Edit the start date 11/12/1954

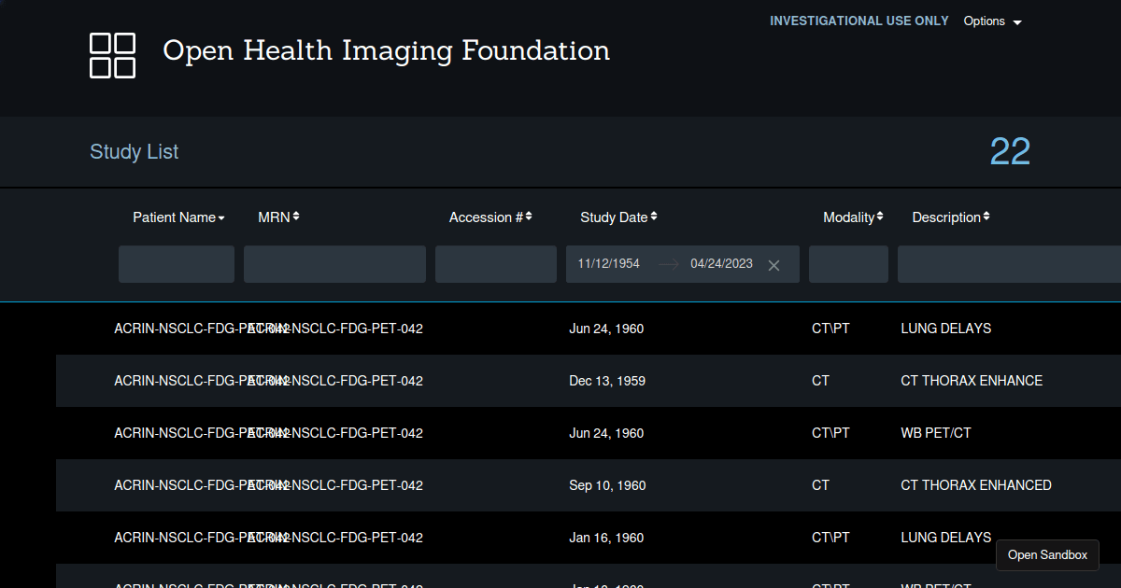[x=609, y=264]
